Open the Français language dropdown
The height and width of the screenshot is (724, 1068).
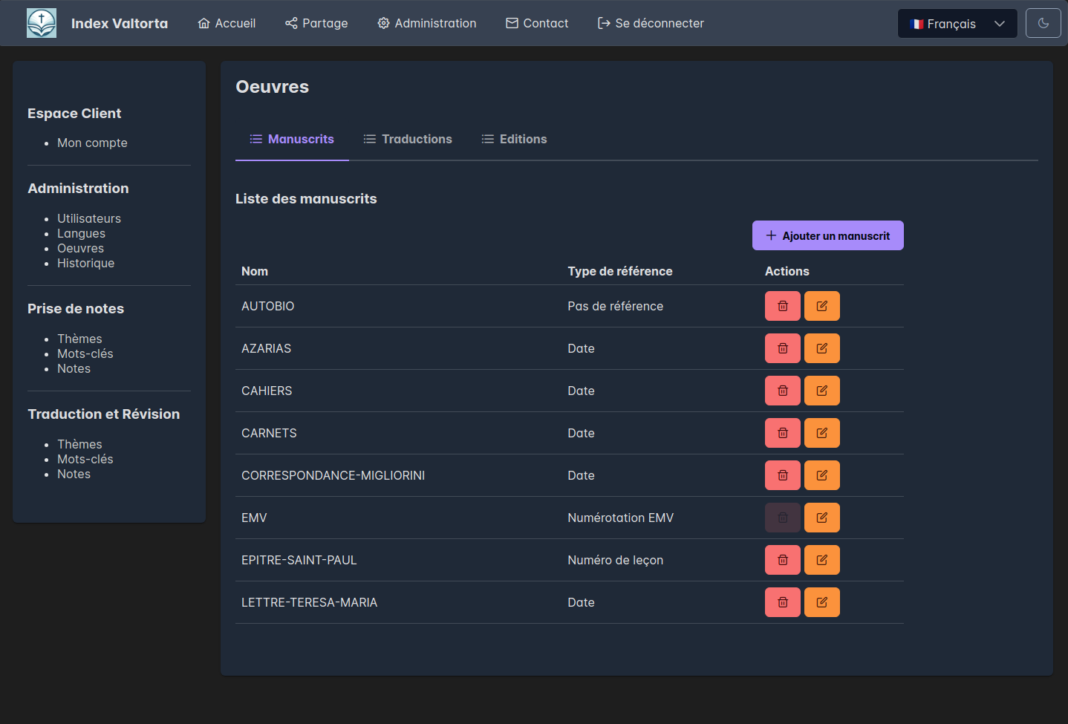[957, 24]
